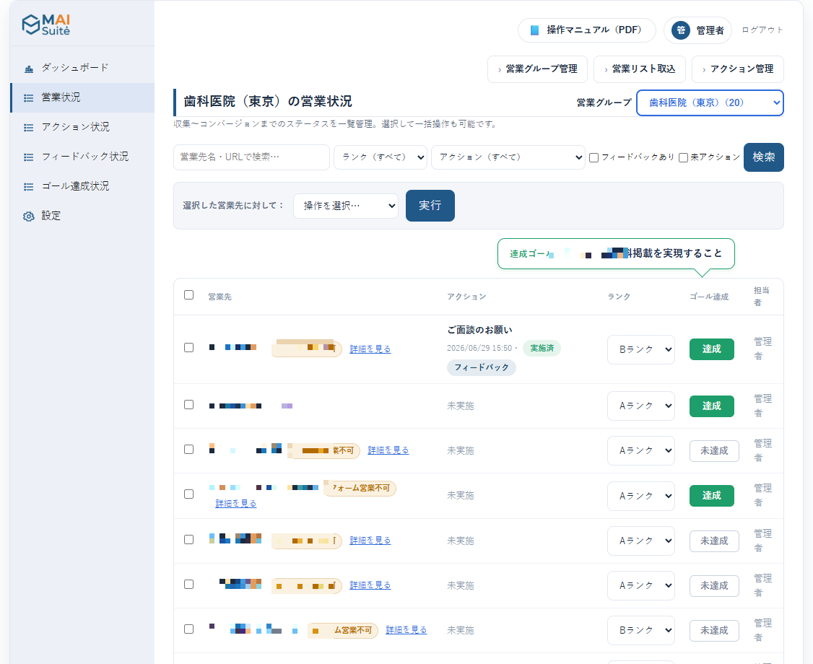
Task: Click the list icon beside ゴール達成状況
Action: pyautogui.click(x=28, y=187)
